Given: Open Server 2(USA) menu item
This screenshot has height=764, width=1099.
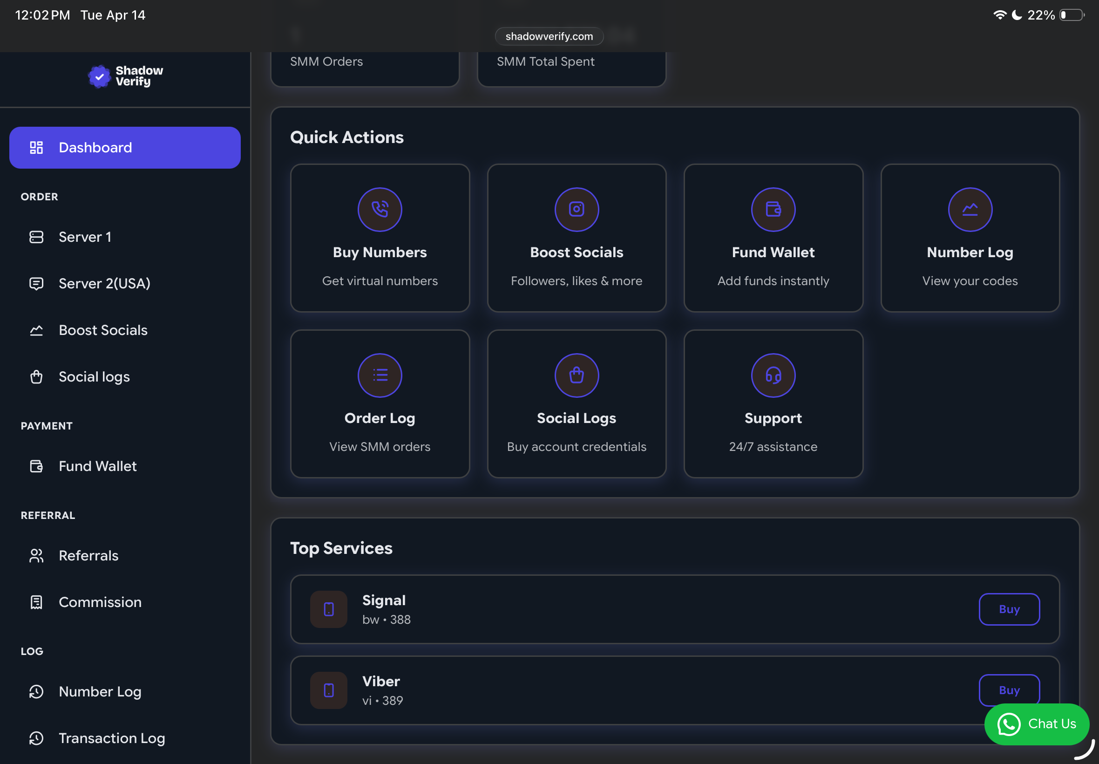Looking at the screenshot, I should (104, 283).
